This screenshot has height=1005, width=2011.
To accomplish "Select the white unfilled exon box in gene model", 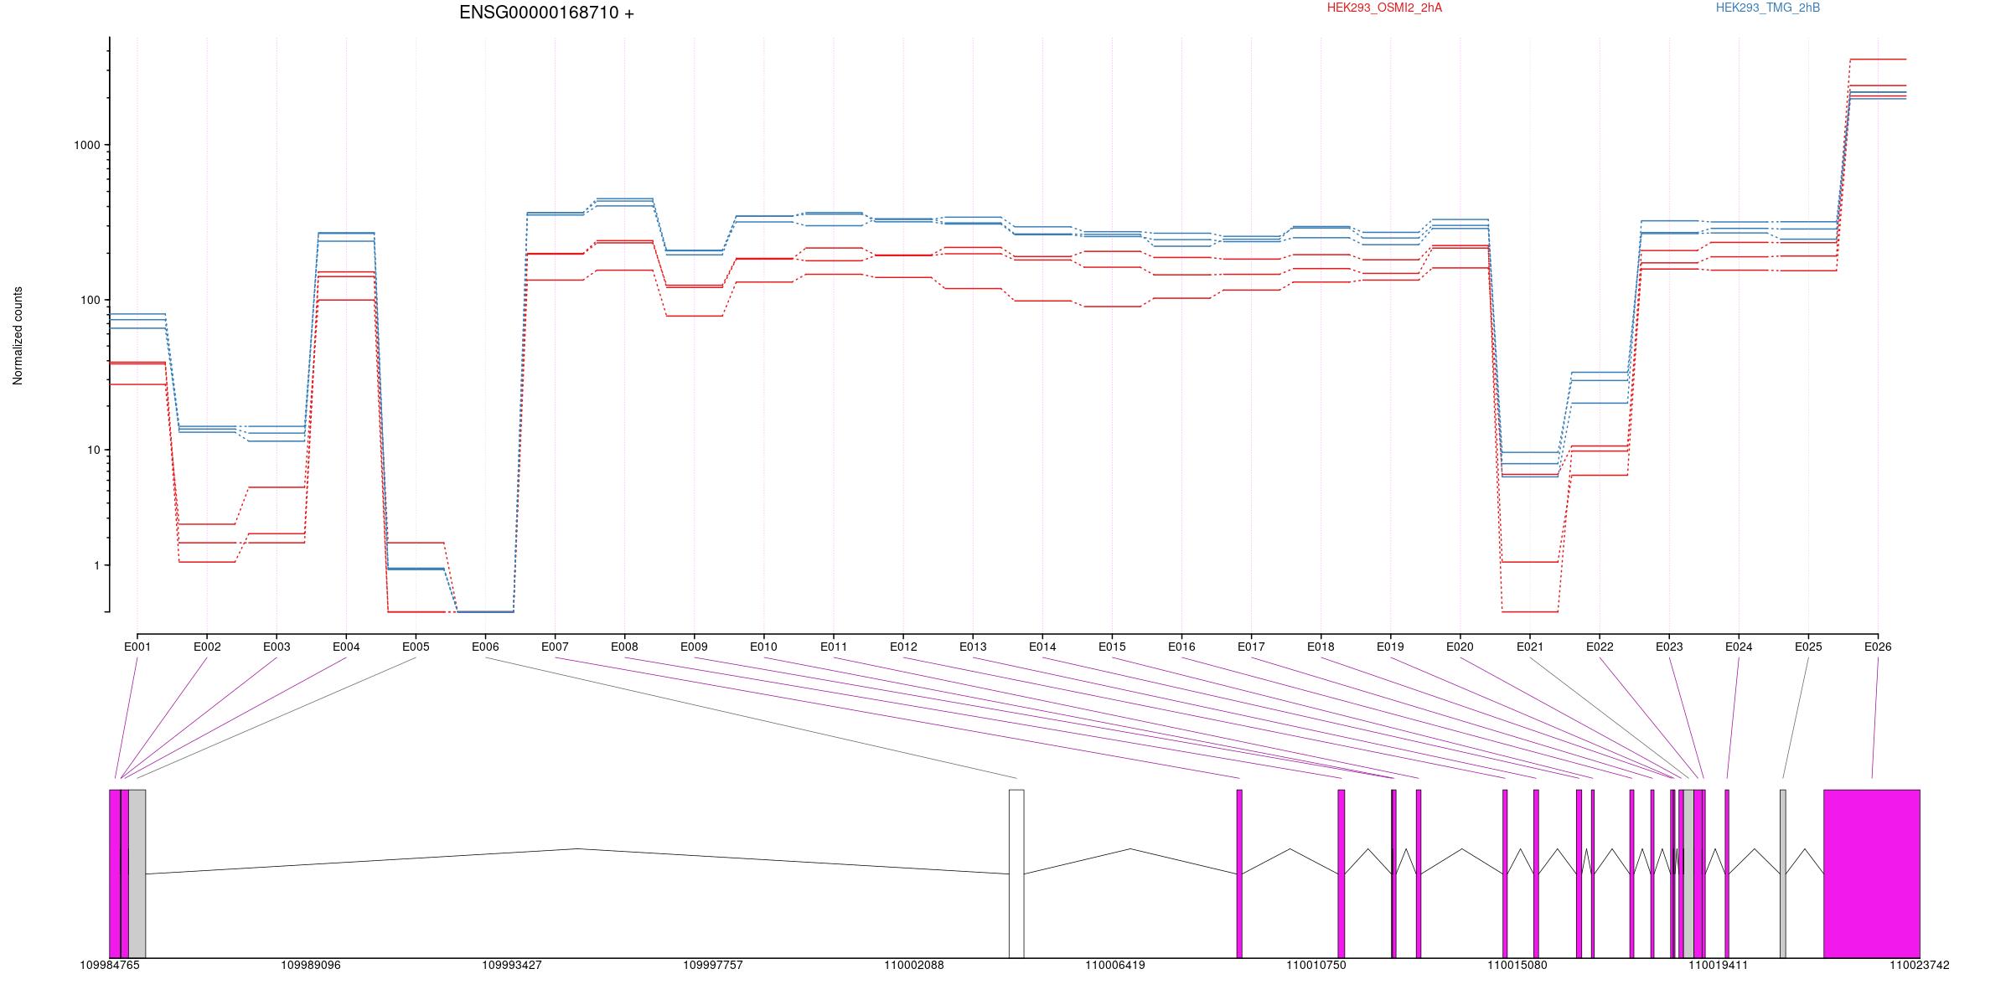I will 1016,874.
